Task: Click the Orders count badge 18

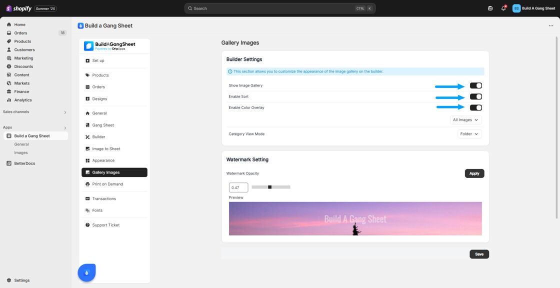Action: tap(62, 33)
